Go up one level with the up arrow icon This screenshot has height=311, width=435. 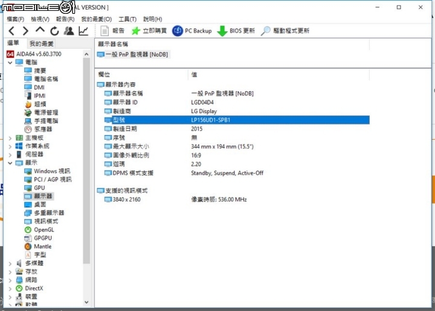tap(40, 30)
